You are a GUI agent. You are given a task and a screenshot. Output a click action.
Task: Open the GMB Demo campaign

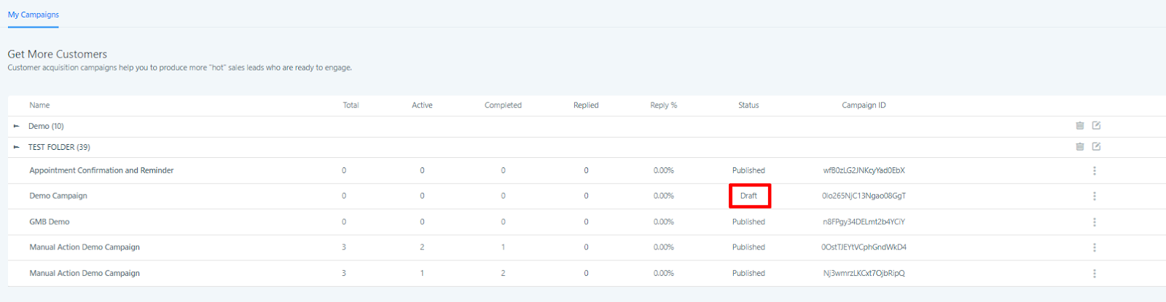50,222
